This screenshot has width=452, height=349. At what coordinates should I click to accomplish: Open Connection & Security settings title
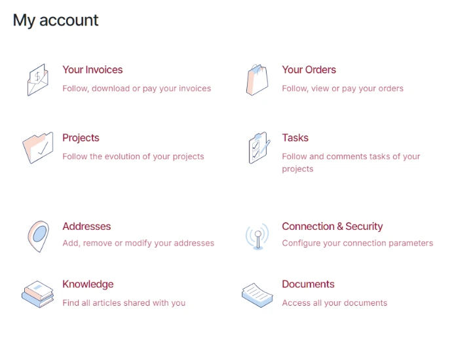332,227
